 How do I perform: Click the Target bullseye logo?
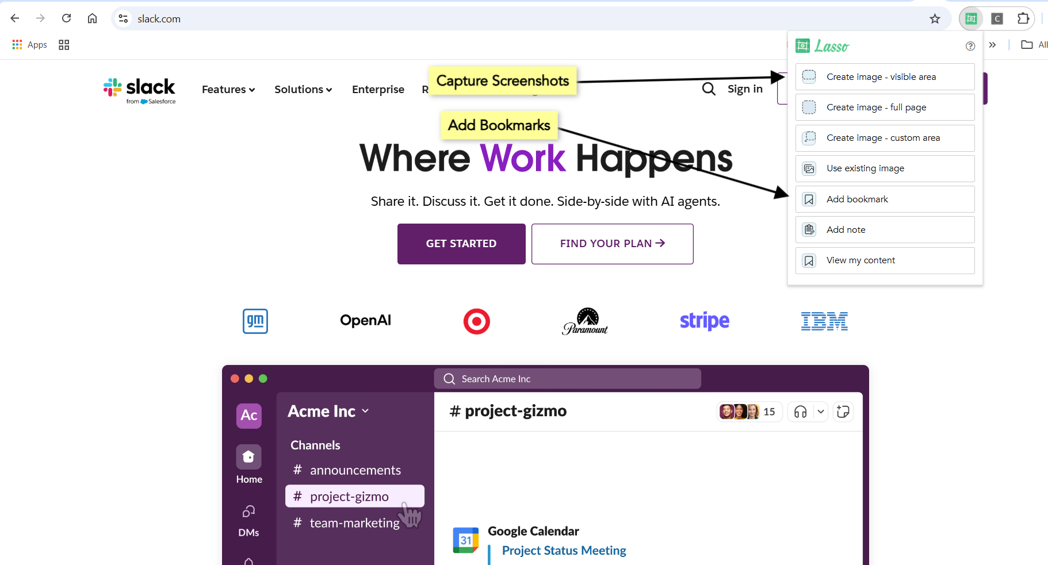coord(477,321)
